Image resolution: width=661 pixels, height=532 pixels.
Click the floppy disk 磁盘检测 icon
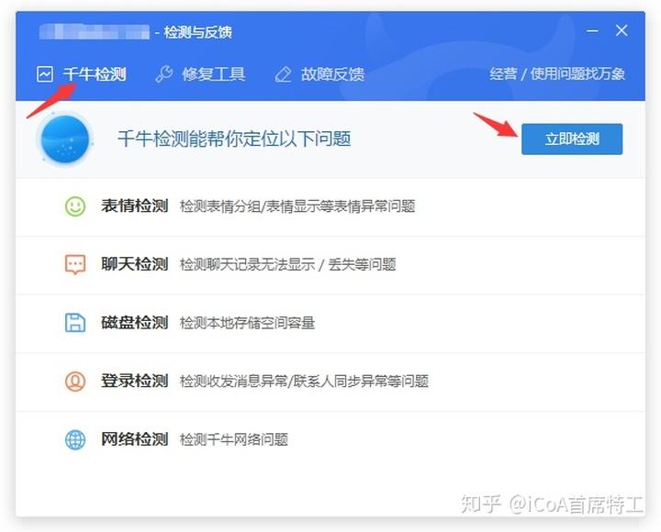point(75,323)
